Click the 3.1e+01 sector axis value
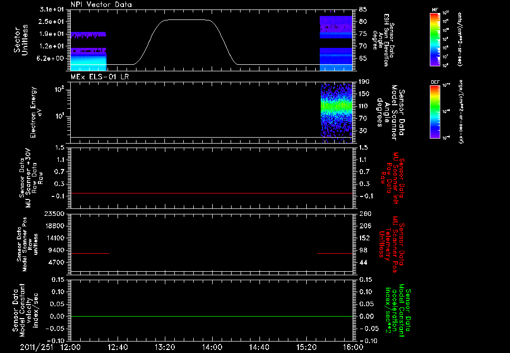Viewport: 510px width, 353px height. click(x=52, y=9)
